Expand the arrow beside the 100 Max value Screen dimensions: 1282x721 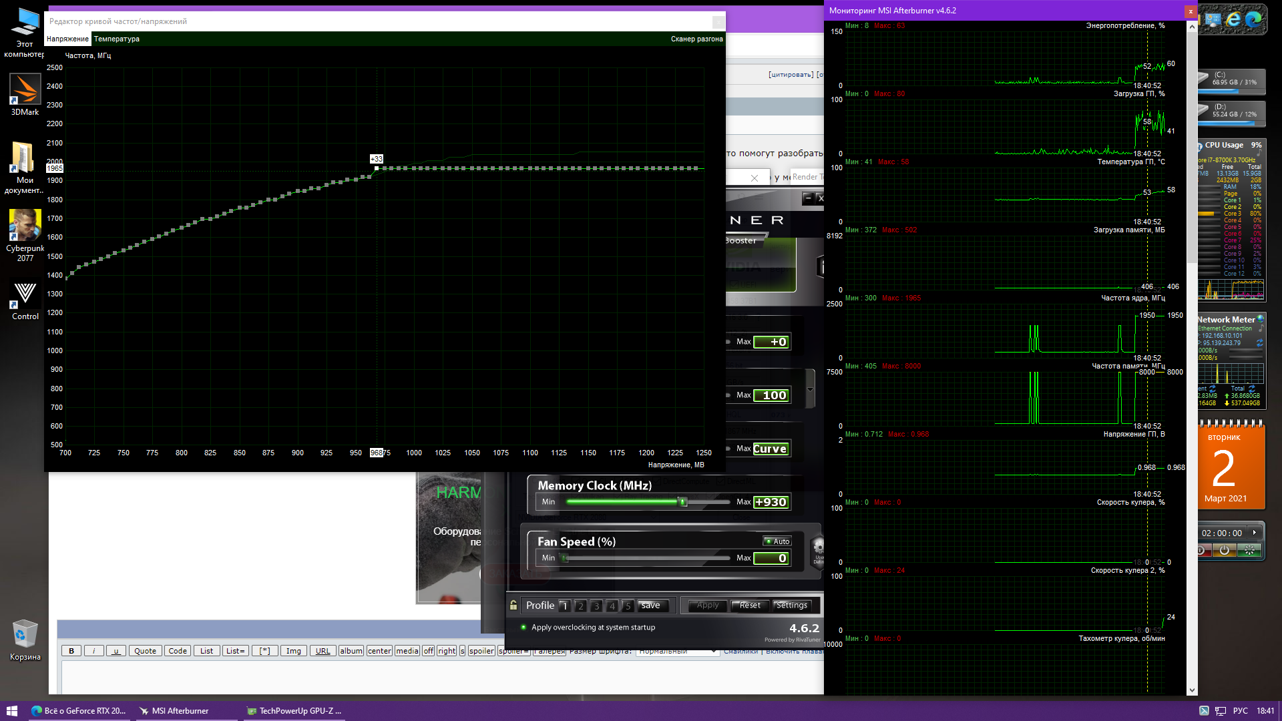(x=810, y=389)
